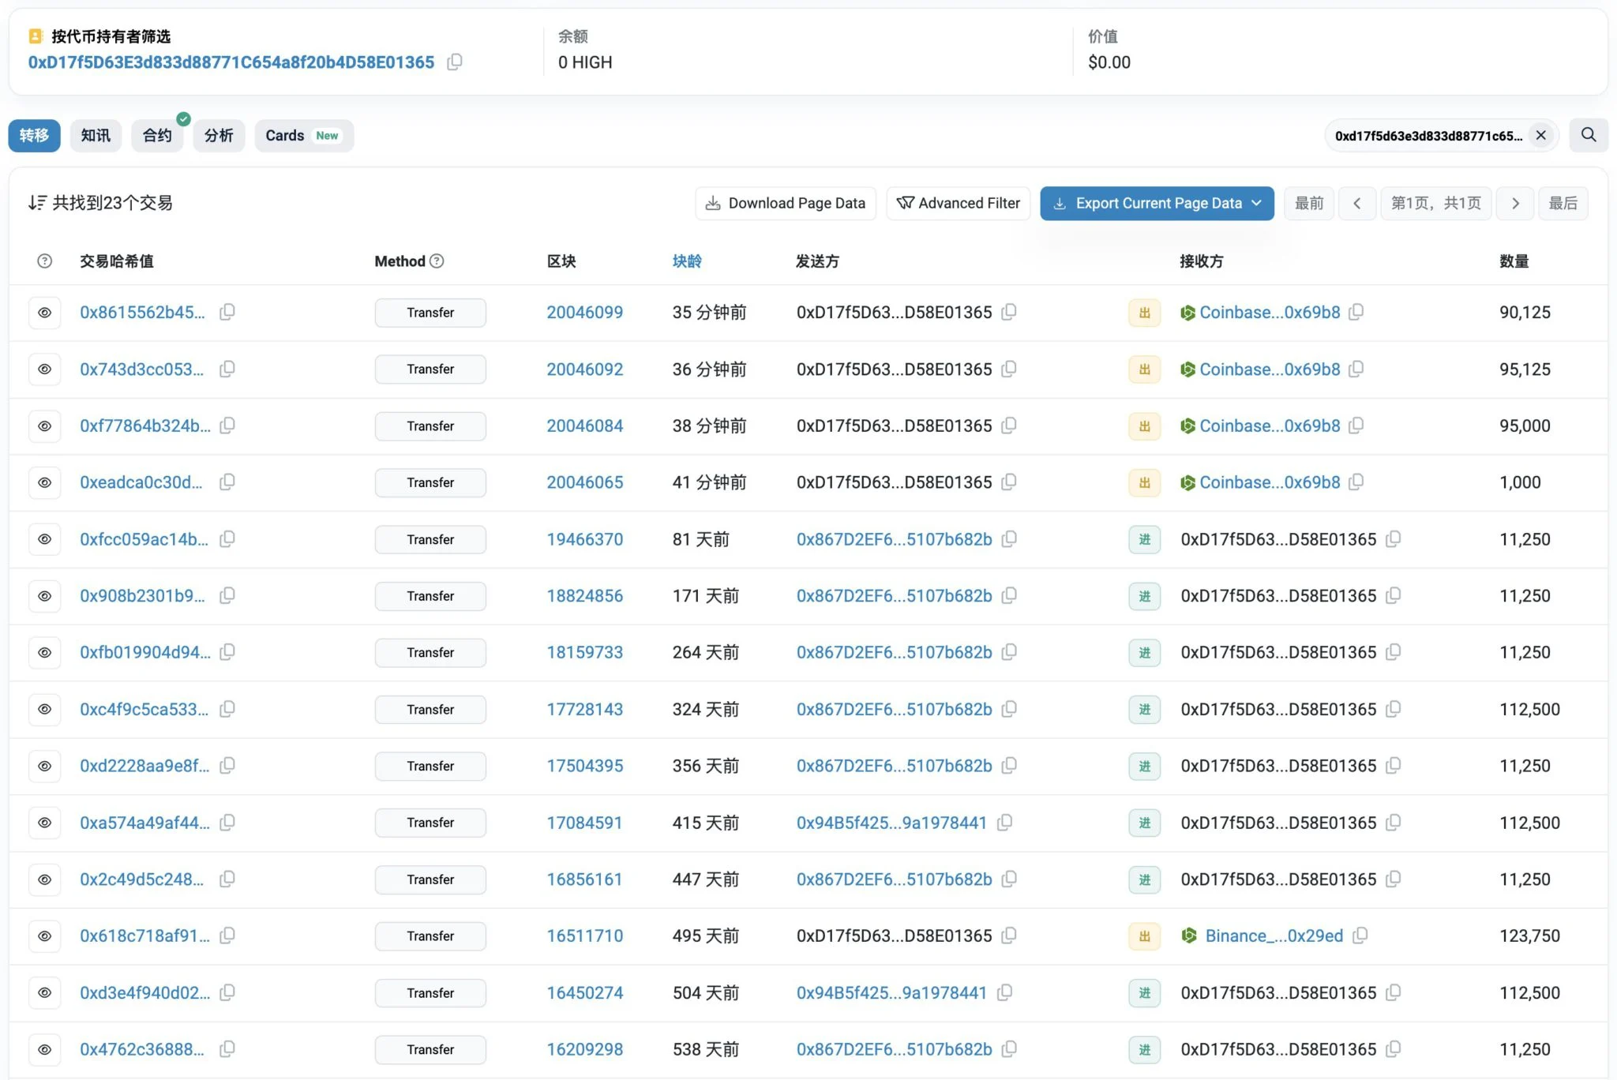
Task: Toggle visibility on 0x743d3cc053 transaction
Action: pyautogui.click(x=44, y=369)
